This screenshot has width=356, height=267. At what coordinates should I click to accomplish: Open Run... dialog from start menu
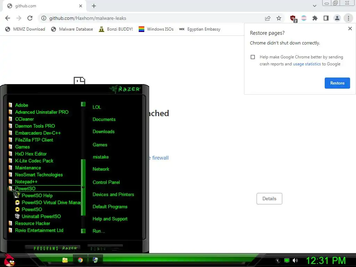(x=98, y=231)
